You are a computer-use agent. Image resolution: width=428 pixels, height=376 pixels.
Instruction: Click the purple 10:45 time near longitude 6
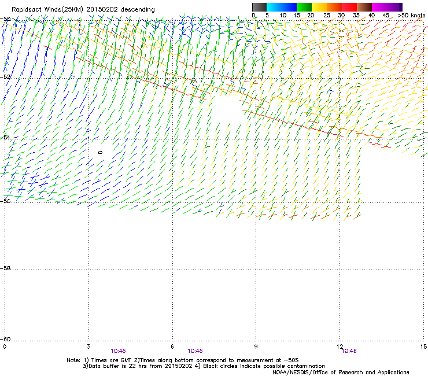tap(195, 351)
